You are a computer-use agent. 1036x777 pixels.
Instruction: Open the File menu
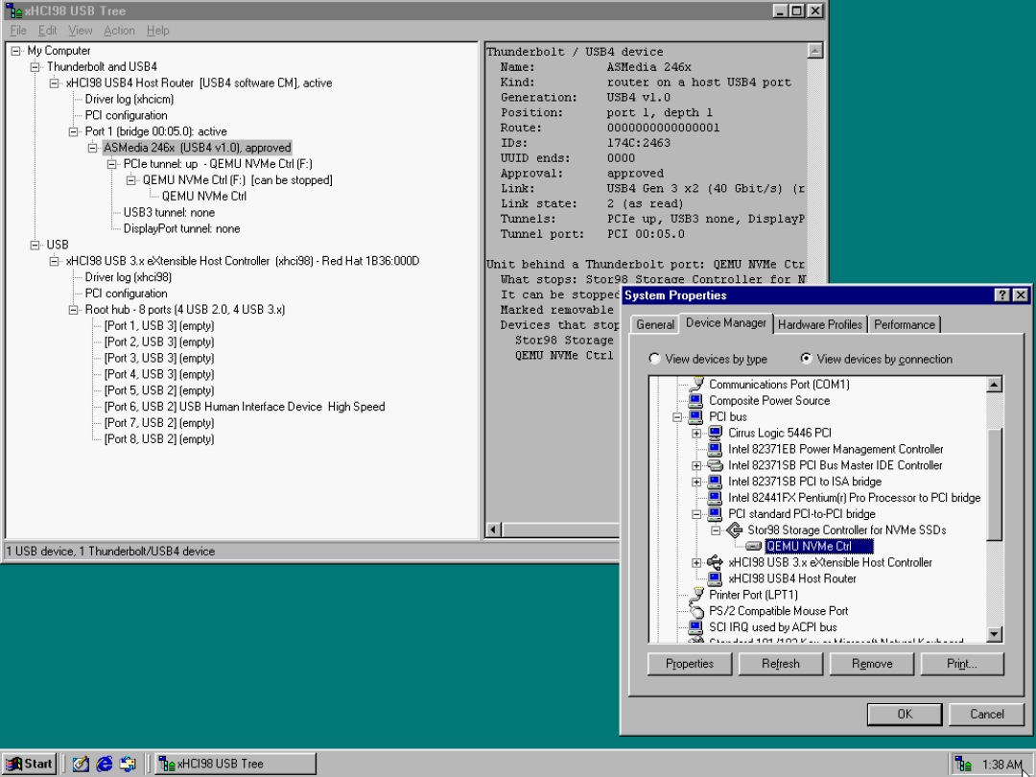coord(18,31)
